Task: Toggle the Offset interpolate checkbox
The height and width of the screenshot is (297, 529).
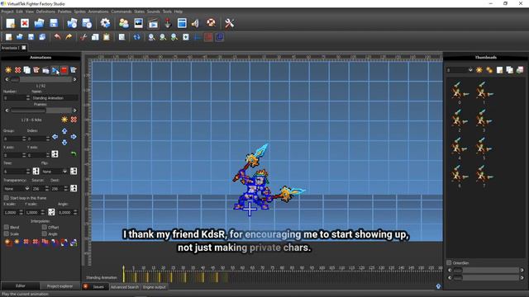Action: point(44,228)
